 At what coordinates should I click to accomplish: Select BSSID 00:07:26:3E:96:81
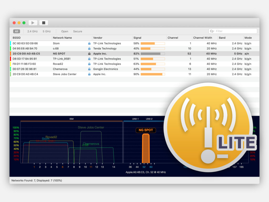(24, 69)
